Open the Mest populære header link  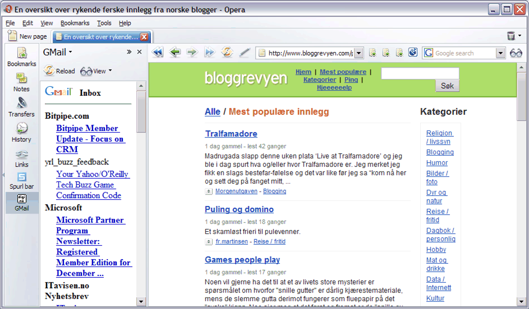[x=343, y=72]
